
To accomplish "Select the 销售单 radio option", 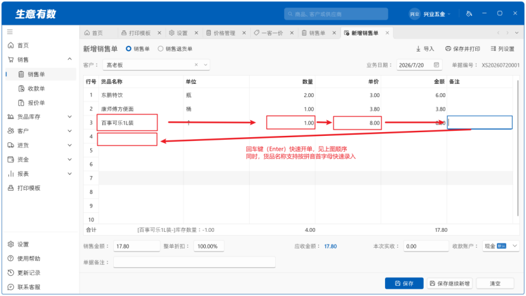I will tap(128, 49).
